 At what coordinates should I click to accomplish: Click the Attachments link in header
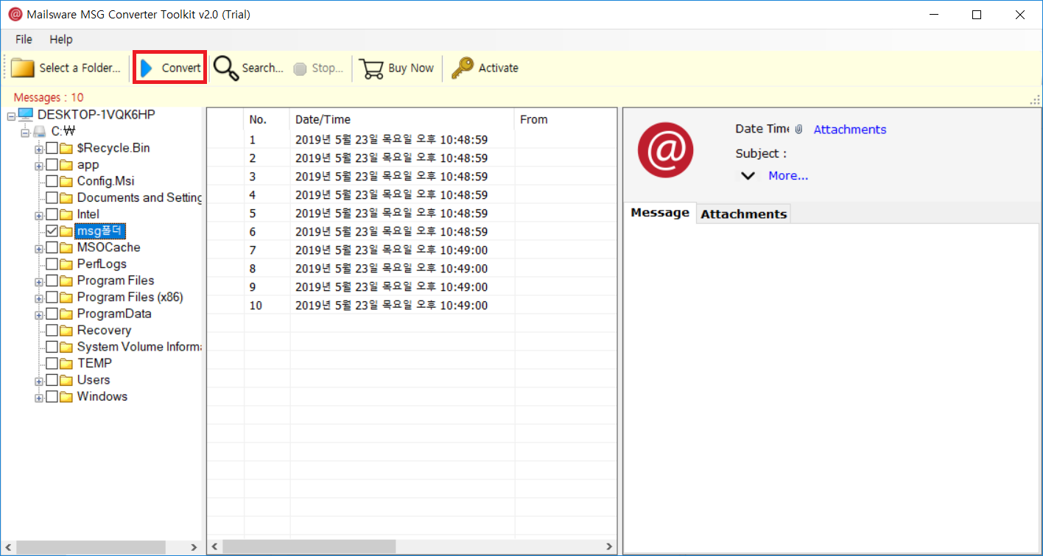tap(850, 130)
